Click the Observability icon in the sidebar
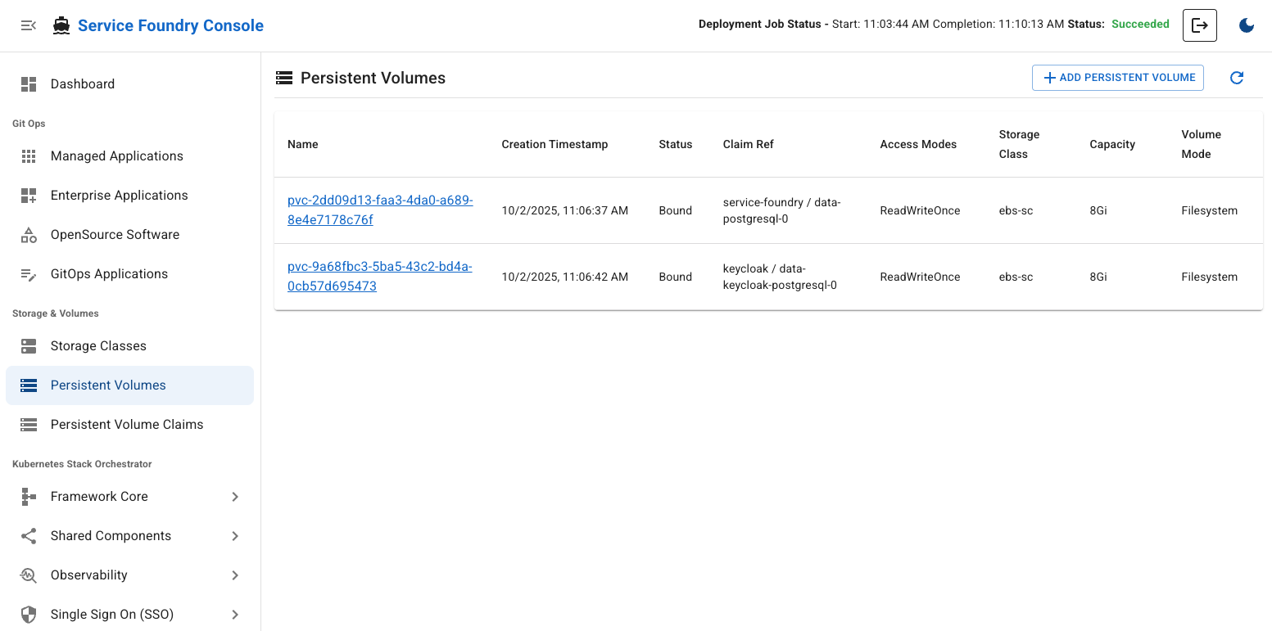Screen dimensions: 1272x631 click(x=29, y=575)
